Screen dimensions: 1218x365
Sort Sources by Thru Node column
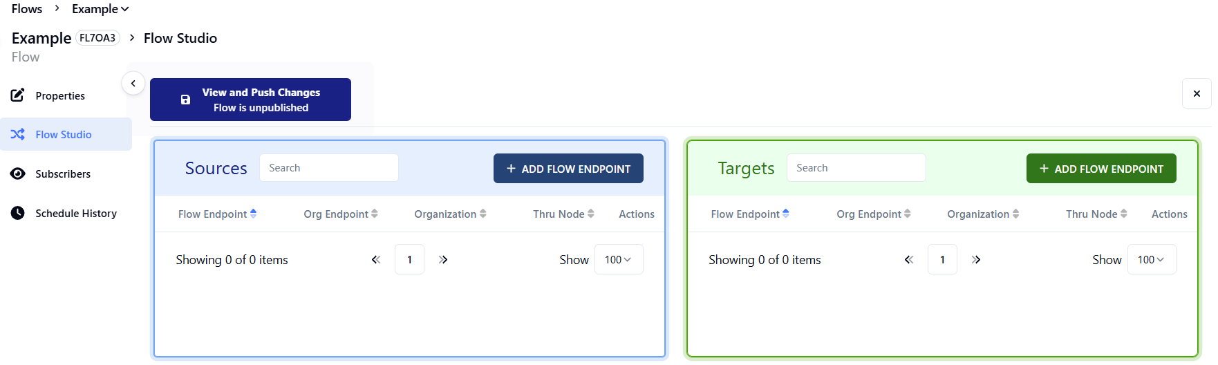point(591,214)
